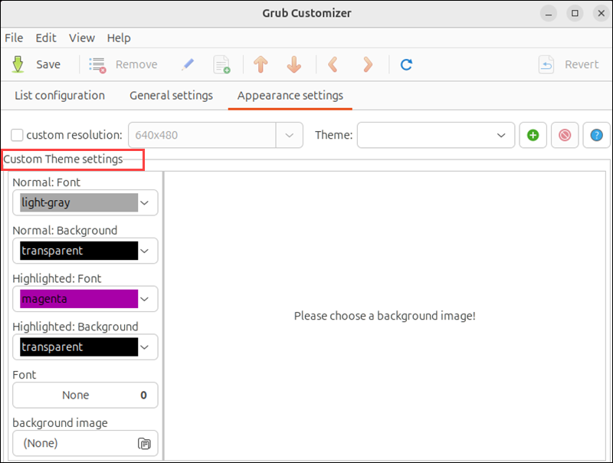Viewport: 613px width, 463px height.
Task: Click the blue help question icon
Action: click(x=597, y=136)
